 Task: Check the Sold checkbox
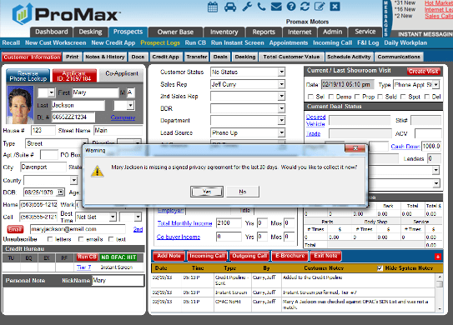tap(380, 97)
